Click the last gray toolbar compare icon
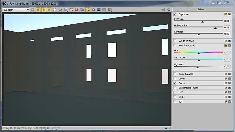This screenshot has width=235, height=132. click(110, 10)
